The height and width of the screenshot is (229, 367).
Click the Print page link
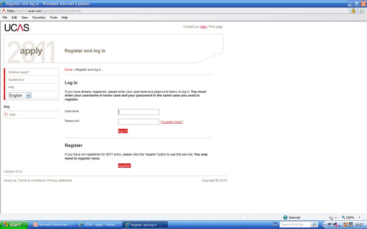tap(215, 27)
